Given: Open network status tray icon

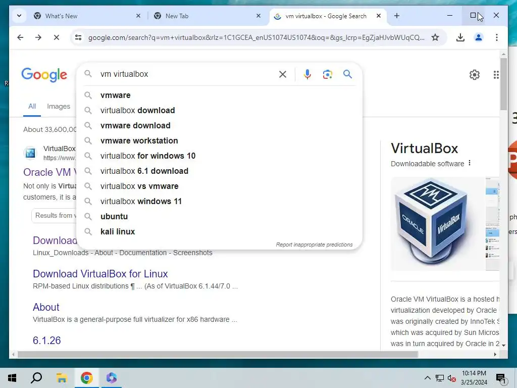Looking at the screenshot, I should [440, 378].
